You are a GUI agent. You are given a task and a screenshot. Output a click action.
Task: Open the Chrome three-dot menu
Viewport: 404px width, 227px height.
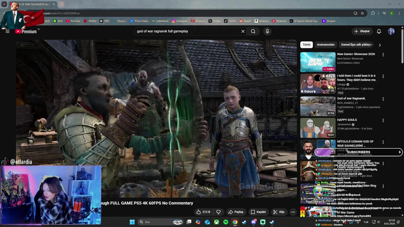399,13
